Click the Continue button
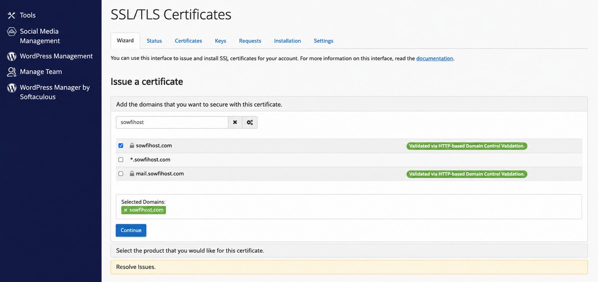 point(131,230)
